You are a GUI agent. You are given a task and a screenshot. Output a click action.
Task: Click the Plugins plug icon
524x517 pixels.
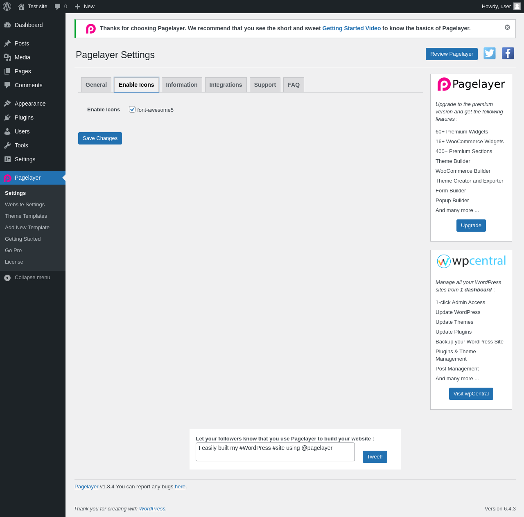[x=7, y=117]
